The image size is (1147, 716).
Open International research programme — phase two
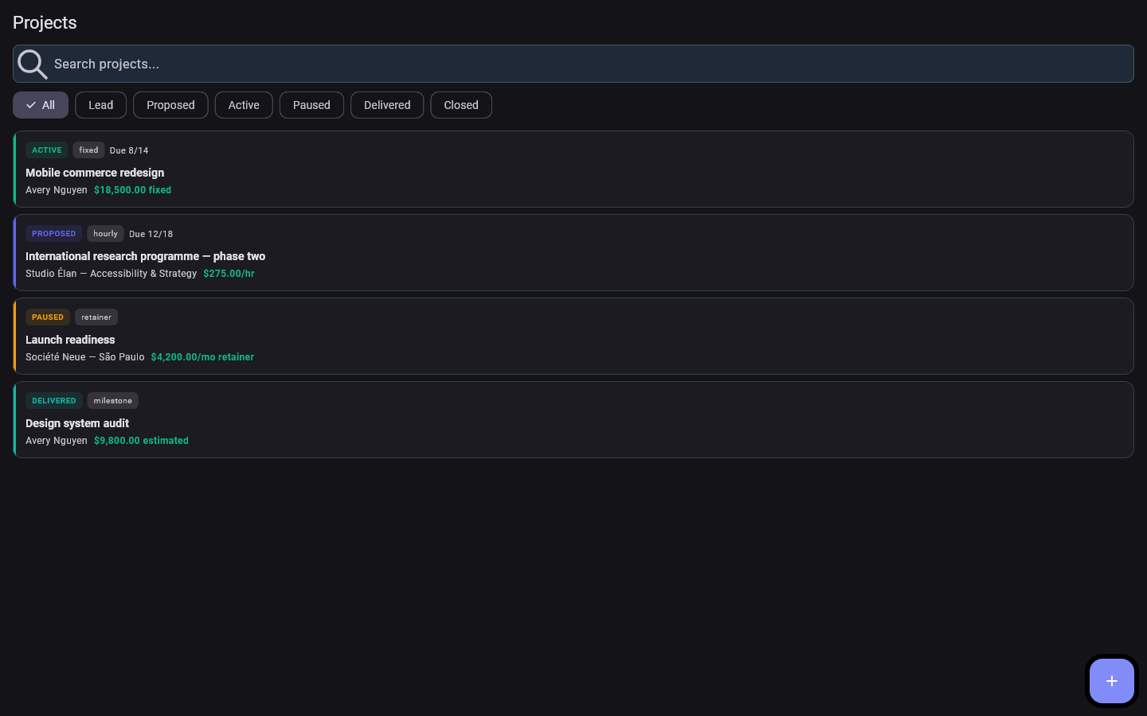pyautogui.click(x=573, y=253)
